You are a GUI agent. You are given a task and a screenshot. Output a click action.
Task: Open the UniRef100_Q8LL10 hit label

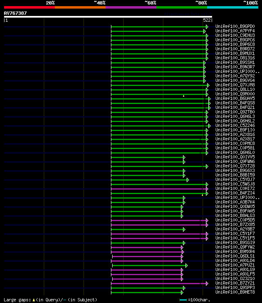[235, 89]
